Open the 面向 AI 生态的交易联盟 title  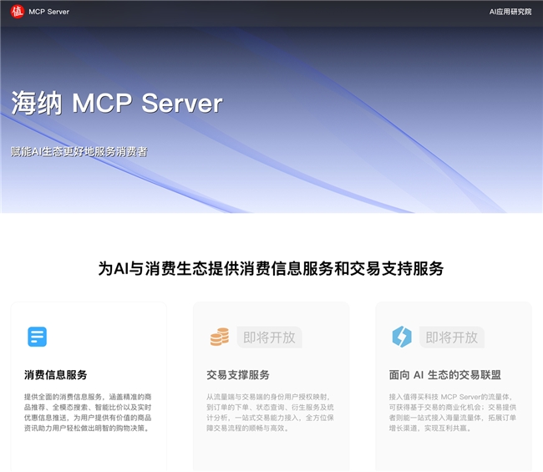(445, 375)
